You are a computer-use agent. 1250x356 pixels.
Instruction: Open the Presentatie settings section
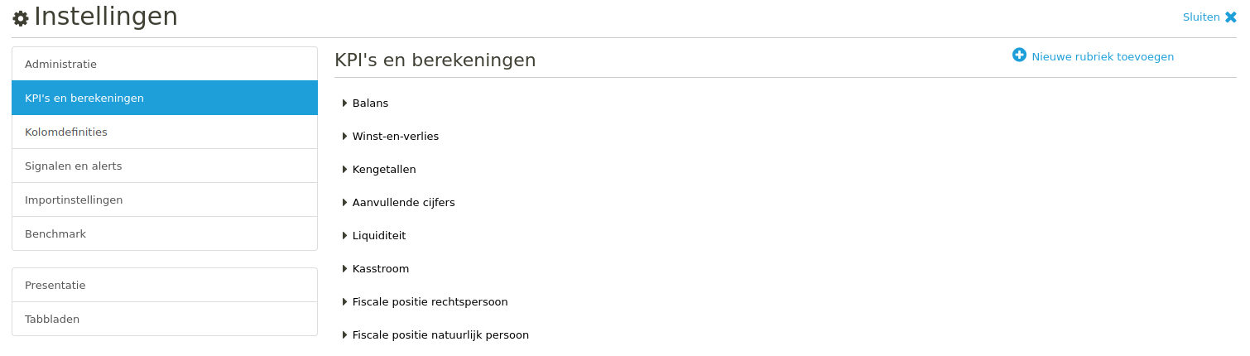point(165,285)
